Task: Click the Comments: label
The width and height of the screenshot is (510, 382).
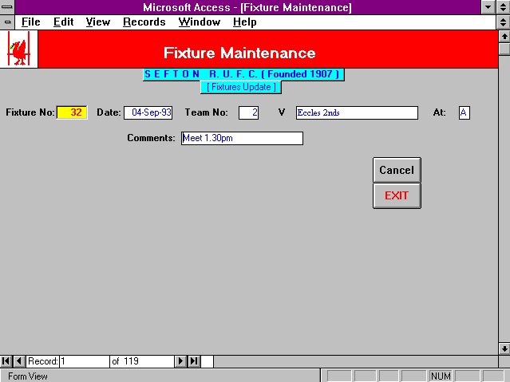Action: pos(151,138)
